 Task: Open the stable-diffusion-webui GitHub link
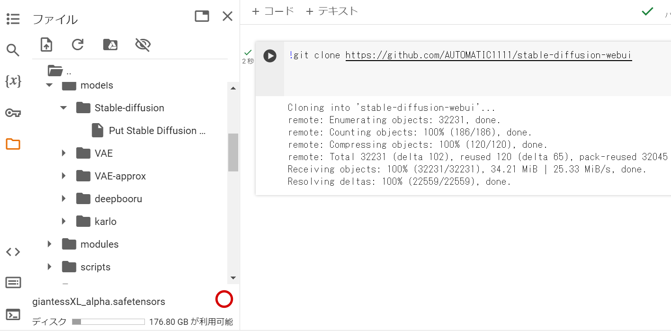pyautogui.click(x=489, y=55)
